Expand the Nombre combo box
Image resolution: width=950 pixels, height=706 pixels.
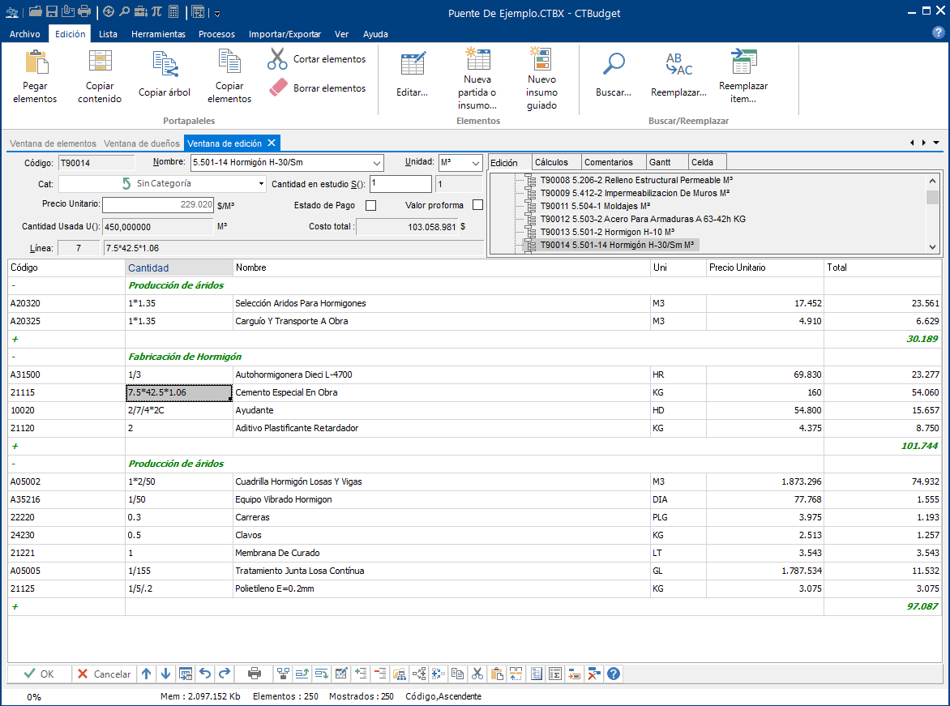pyautogui.click(x=376, y=163)
